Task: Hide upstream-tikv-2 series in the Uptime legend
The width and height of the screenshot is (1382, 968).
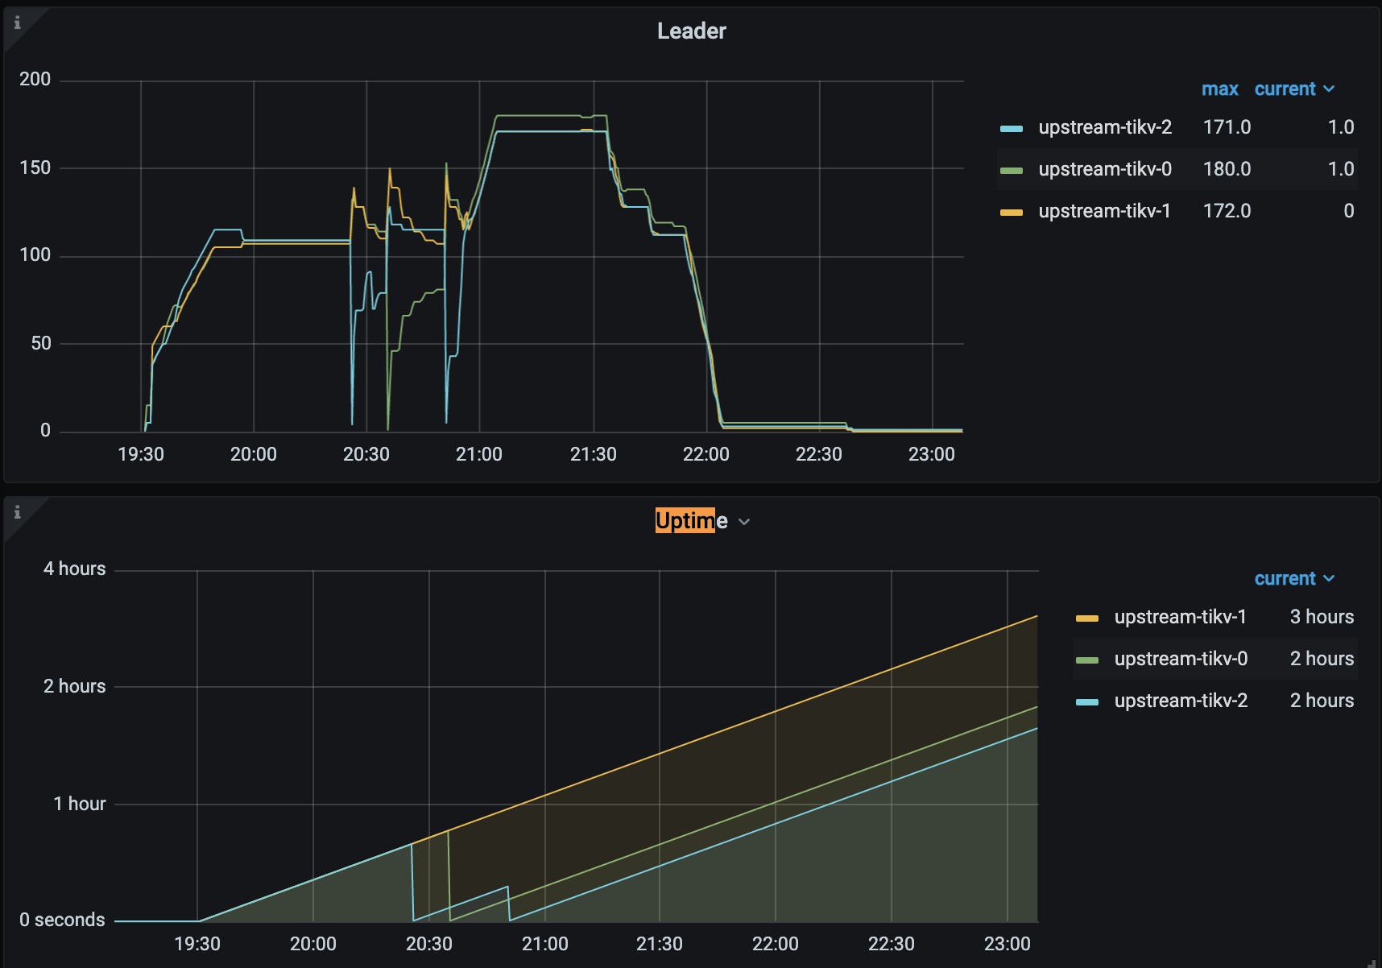Action: [1181, 701]
